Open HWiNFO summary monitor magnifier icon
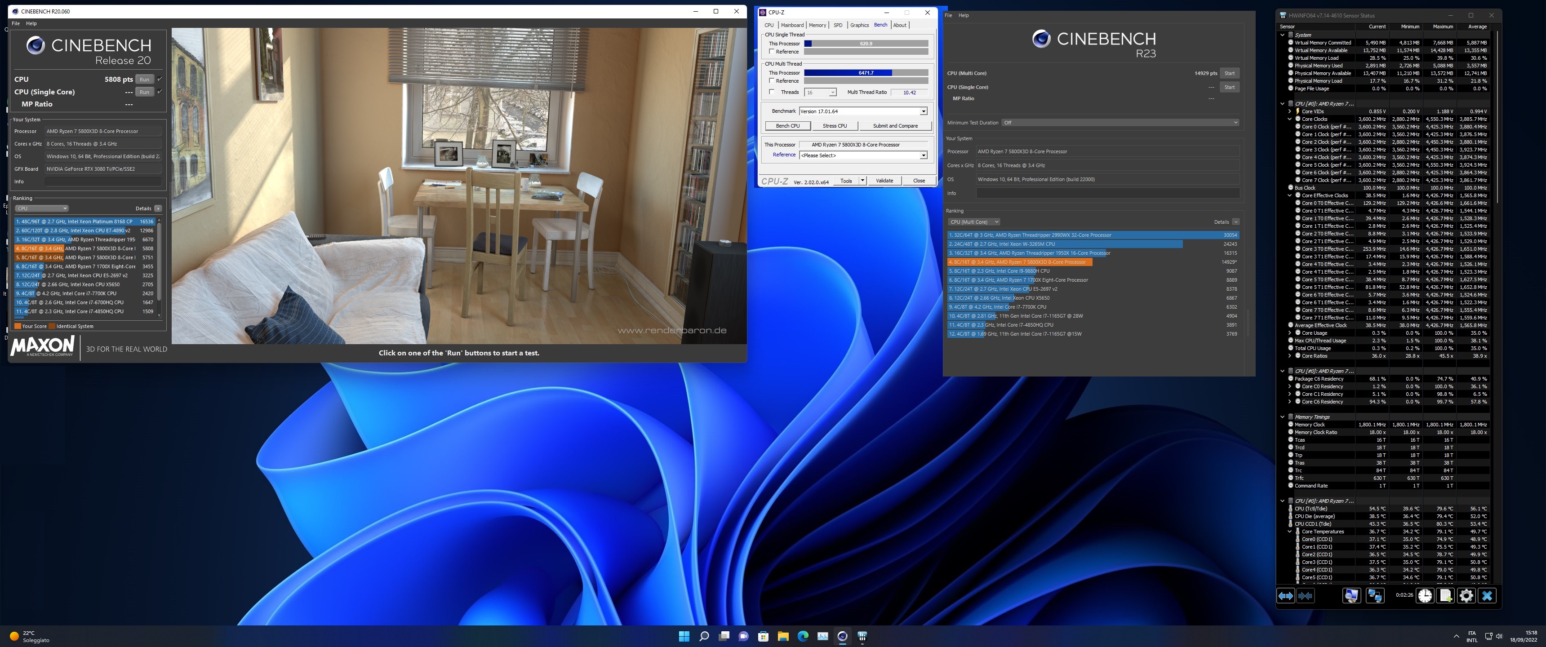Image resolution: width=1546 pixels, height=647 pixels. coord(1351,595)
